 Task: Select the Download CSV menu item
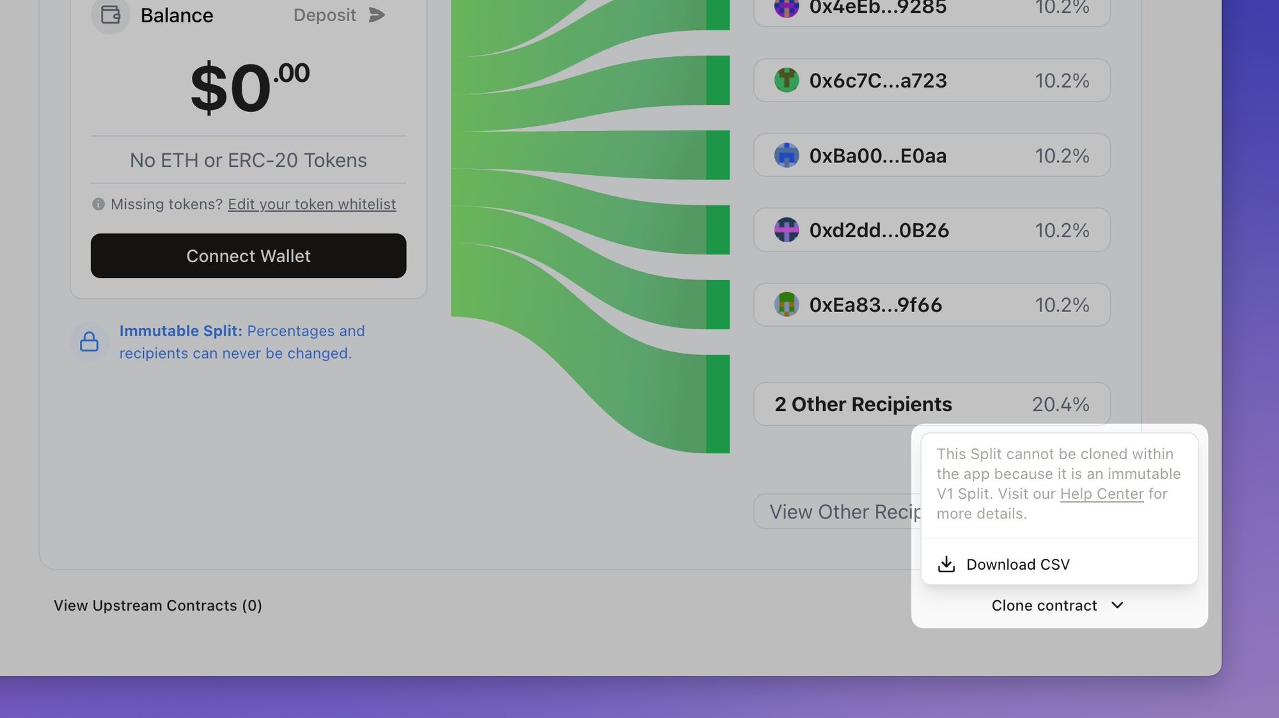(x=1017, y=564)
